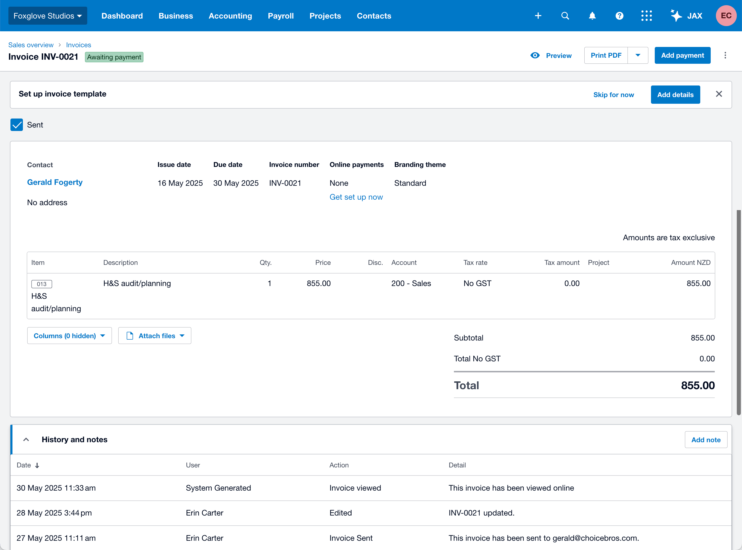Screen dimensions: 742x550
Task: Open the Xero apps grid
Action: 646,16
